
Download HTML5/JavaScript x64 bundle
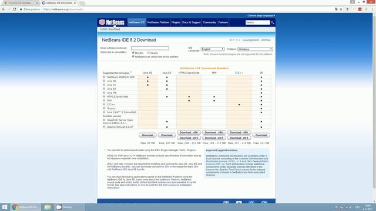coord(189,138)
